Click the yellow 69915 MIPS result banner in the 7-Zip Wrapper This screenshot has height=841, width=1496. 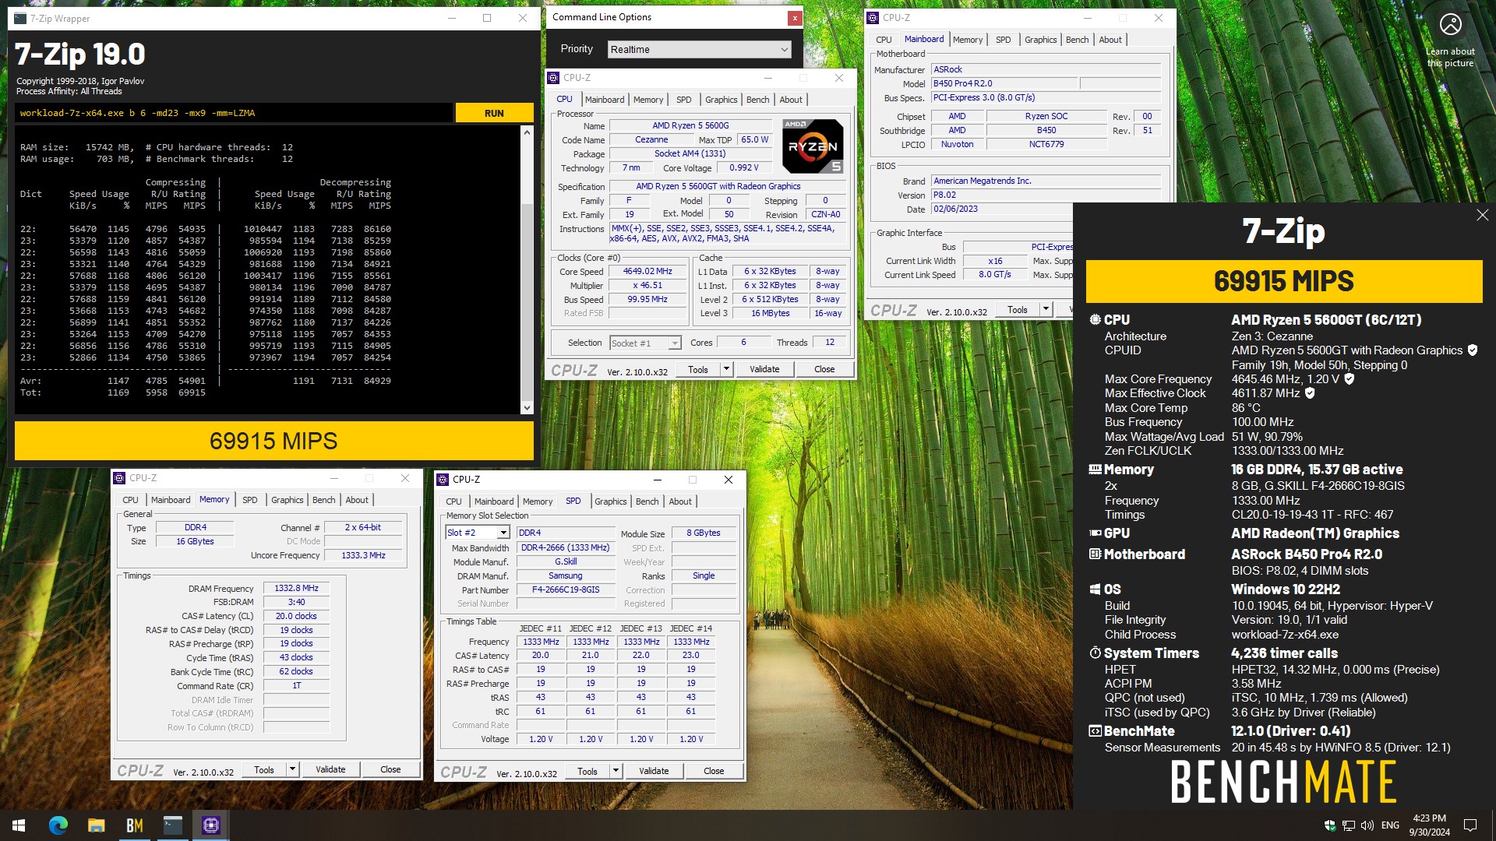click(x=273, y=441)
